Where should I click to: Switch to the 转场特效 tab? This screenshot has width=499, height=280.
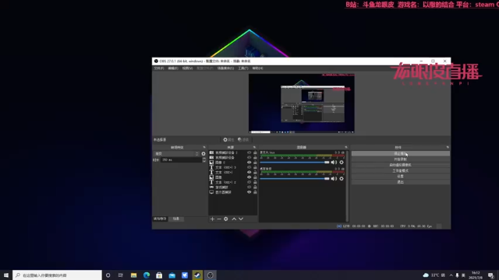[160, 219]
